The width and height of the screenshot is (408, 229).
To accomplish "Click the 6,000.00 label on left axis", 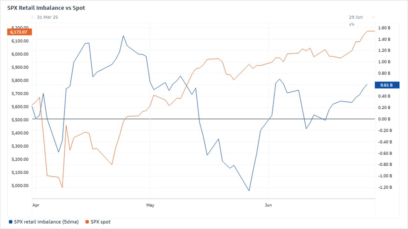I will pyautogui.click(x=20, y=54).
